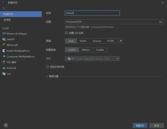Click the 新建项目 window title
Viewport: 167px width, 129px height.
(x=13, y=3)
